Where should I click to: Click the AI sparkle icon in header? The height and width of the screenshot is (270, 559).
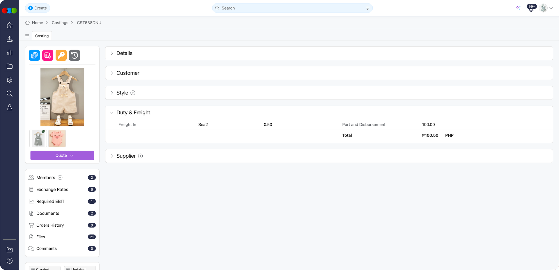pos(518,8)
